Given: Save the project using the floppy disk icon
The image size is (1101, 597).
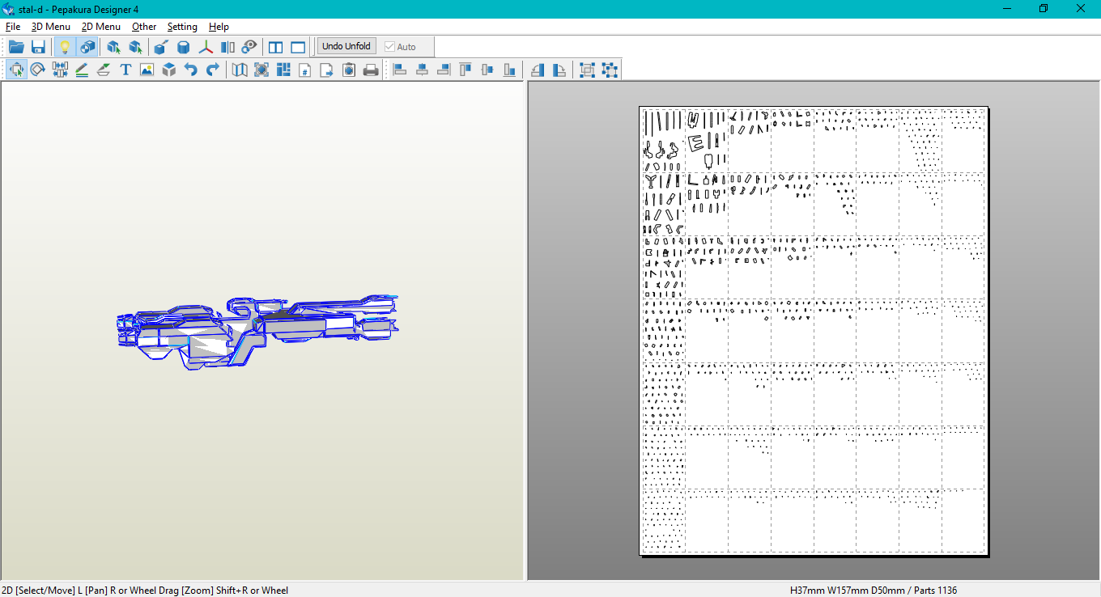Looking at the screenshot, I should pyautogui.click(x=38, y=47).
